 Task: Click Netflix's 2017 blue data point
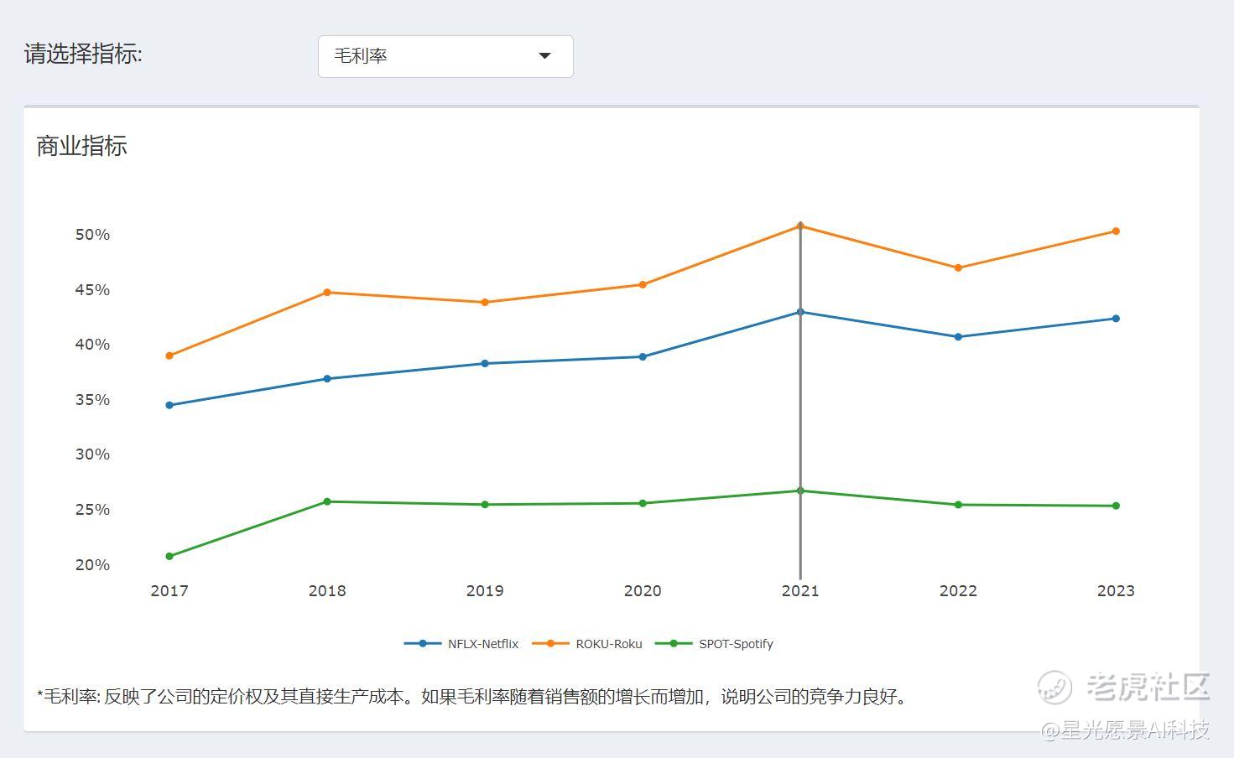point(169,405)
